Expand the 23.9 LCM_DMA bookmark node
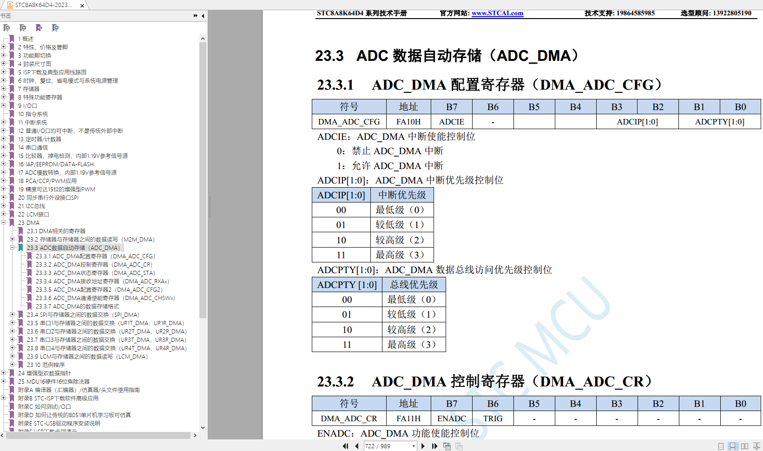 [13, 356]
